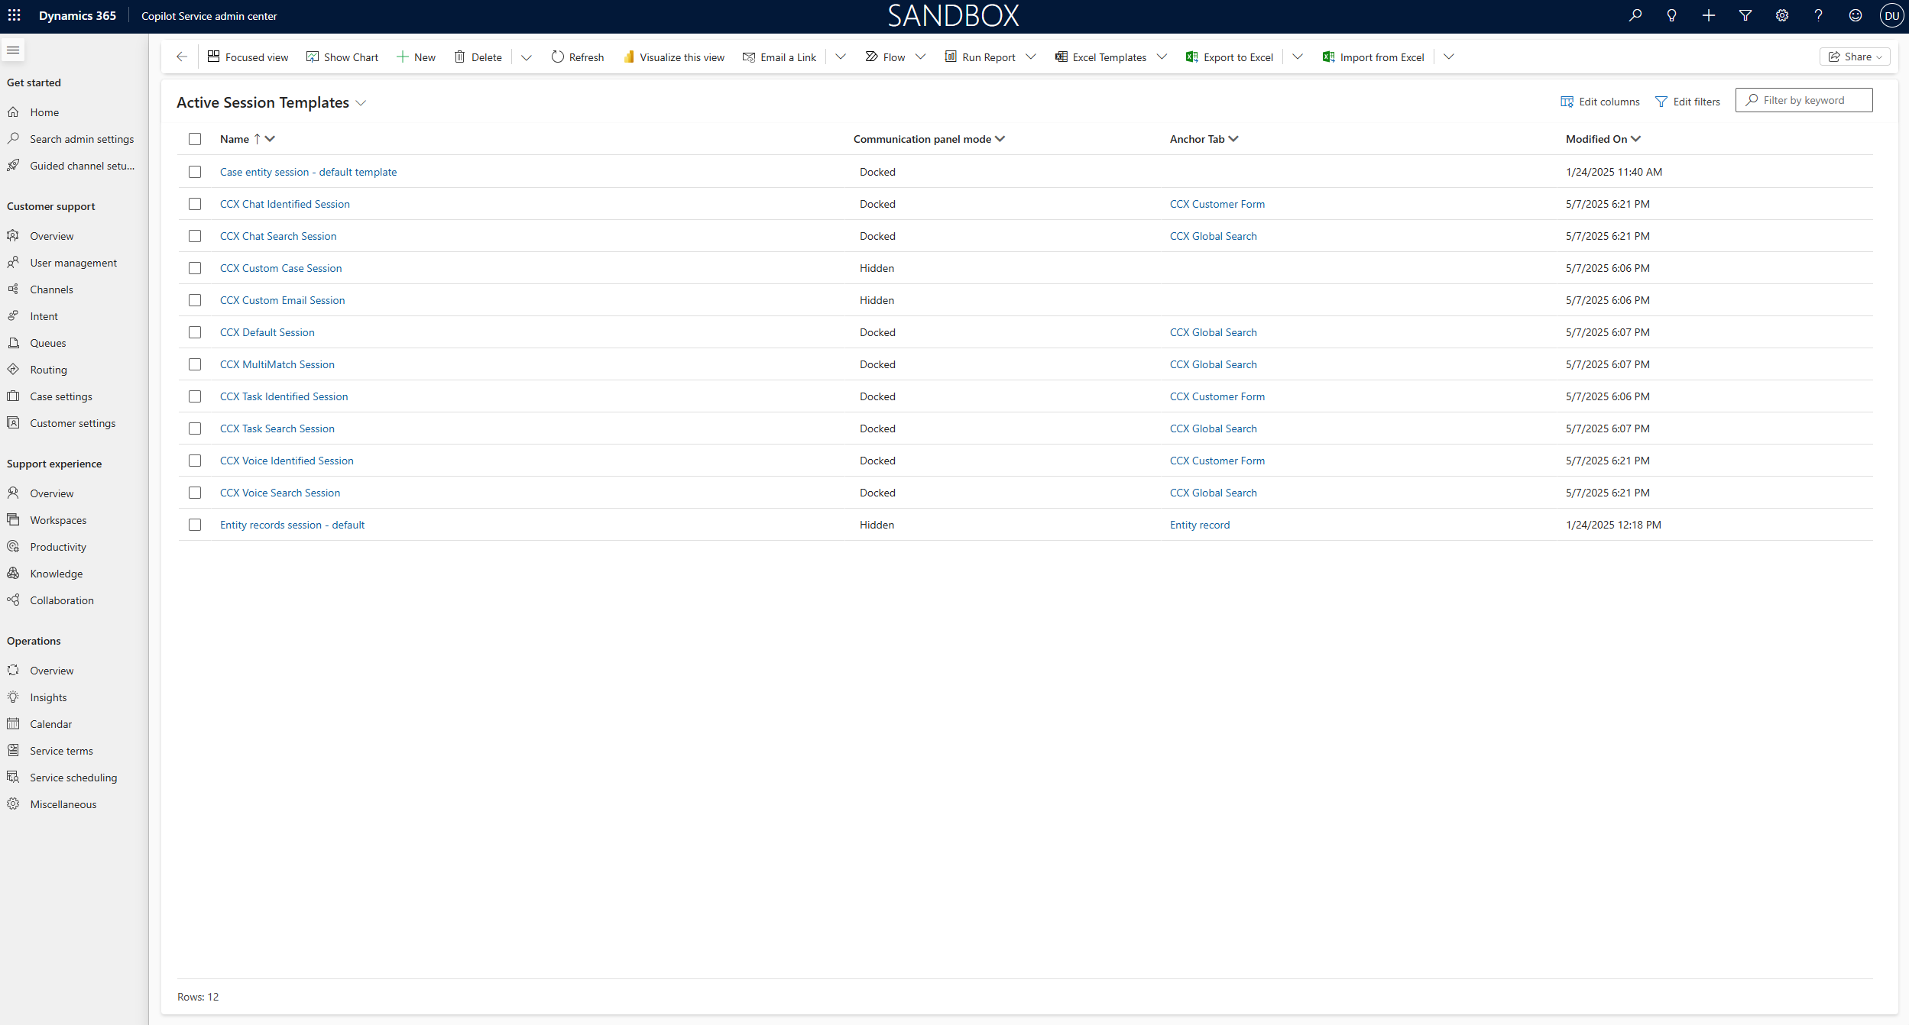The image size is (1909, 1025).
Task: Expand the Active Session Templates view selector
Action: pos(361,103)
